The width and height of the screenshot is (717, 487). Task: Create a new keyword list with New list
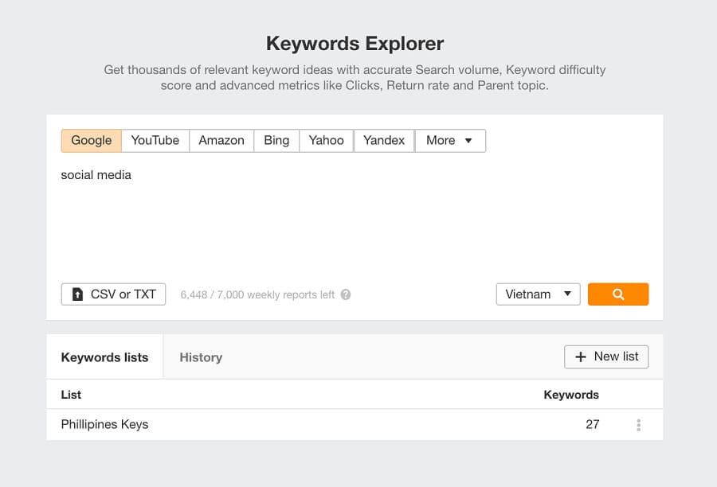click(606, 356)
